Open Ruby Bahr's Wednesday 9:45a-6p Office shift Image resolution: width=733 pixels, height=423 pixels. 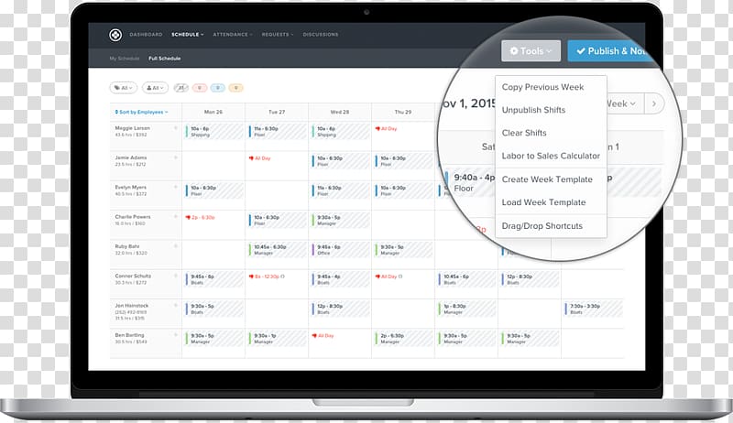coord(340,250)
